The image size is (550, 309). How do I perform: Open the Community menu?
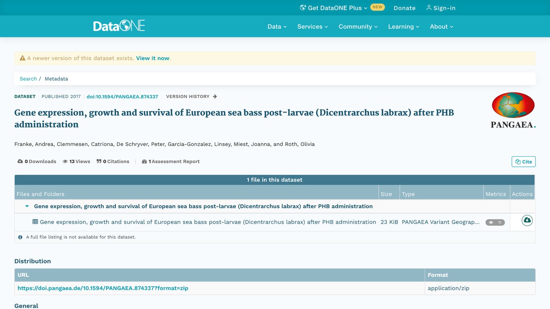tap(358, 27)
